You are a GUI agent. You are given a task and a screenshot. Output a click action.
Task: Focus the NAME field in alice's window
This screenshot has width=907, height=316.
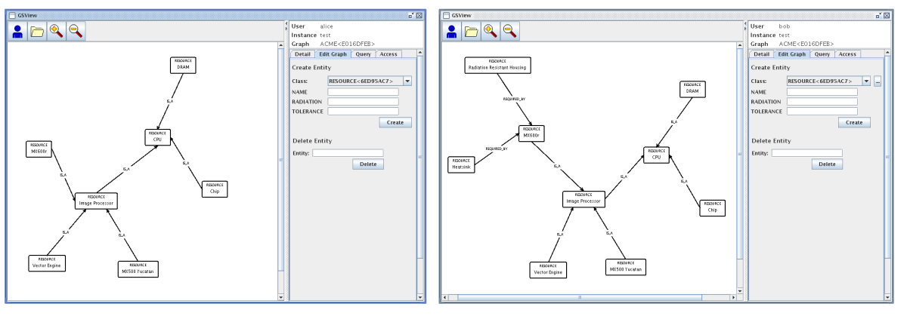click(x=363, y=92)
